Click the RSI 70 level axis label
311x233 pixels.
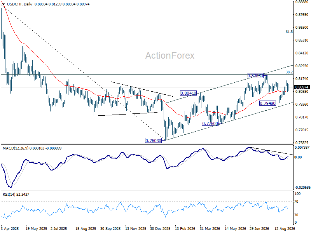point(296,201)
